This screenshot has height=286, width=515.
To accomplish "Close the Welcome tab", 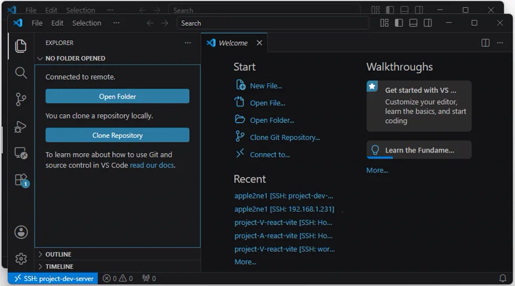I will coord(259,43).
